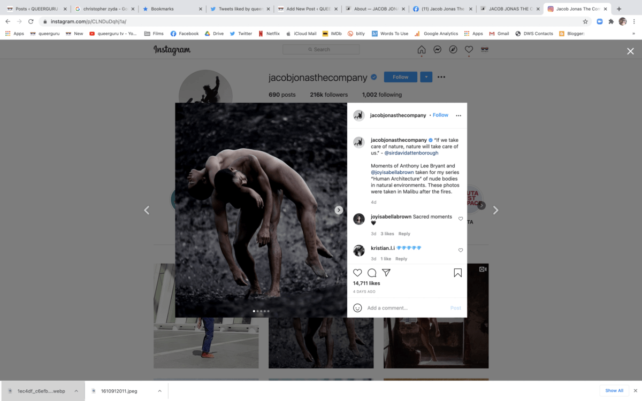Open post author avatar in header

359,115
